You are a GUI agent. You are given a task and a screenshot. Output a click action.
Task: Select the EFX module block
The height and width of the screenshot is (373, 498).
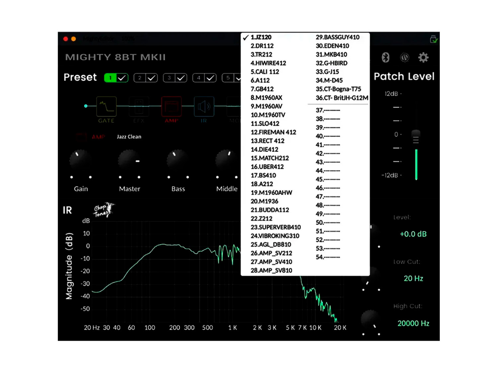coord(139,107)
